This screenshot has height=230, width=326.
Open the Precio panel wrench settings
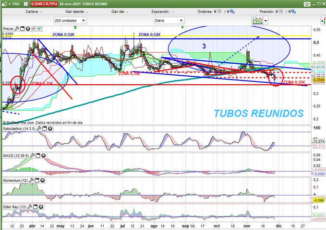[17, 28]
